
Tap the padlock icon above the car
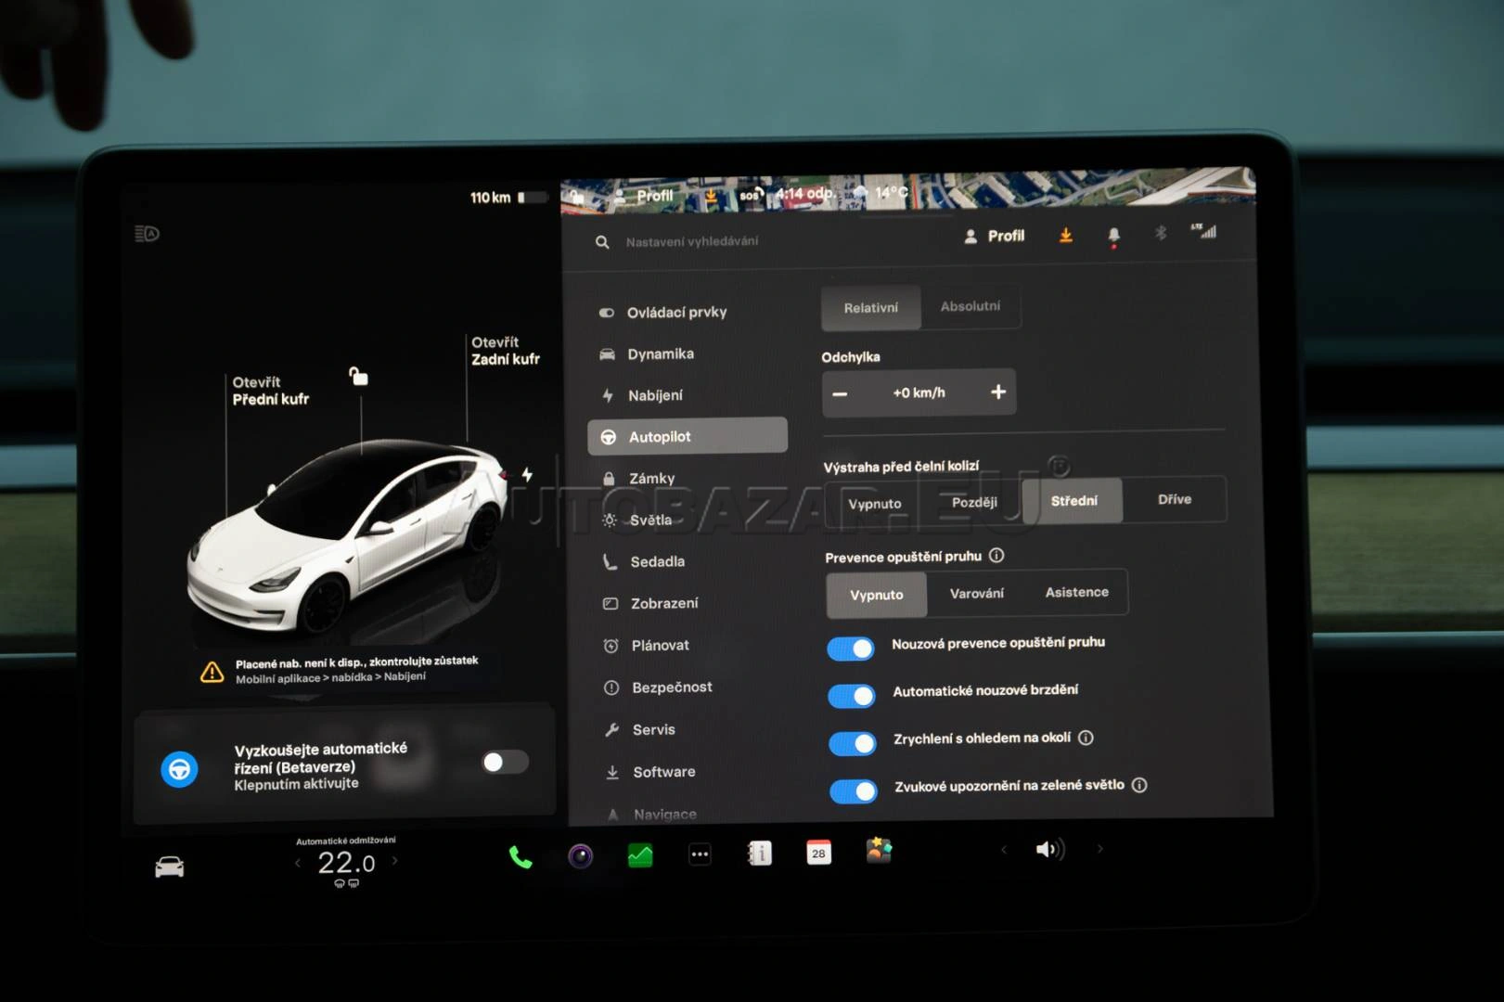[x=358, y=376]
